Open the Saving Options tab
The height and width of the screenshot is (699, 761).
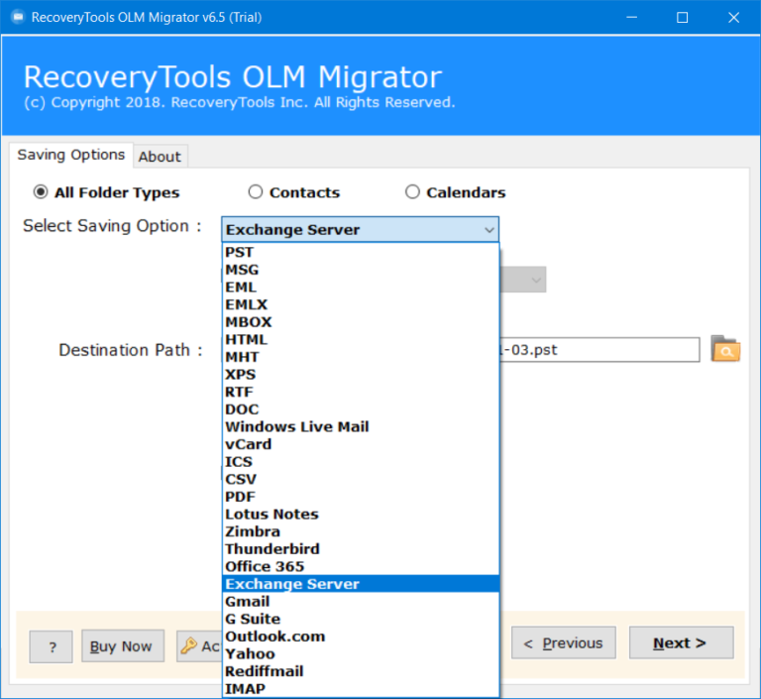click(71, 155)
